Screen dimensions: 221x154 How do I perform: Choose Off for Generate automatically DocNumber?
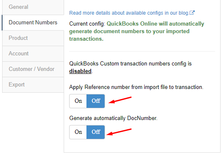pos(96,132)
